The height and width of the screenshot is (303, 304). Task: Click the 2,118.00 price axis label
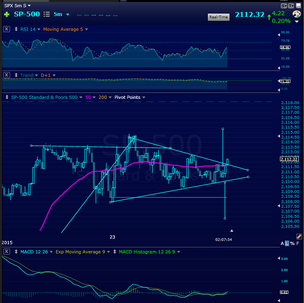(x=290, y=102)
